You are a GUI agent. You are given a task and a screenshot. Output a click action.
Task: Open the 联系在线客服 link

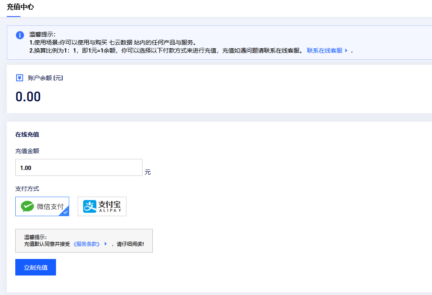(x=324, y=50)
